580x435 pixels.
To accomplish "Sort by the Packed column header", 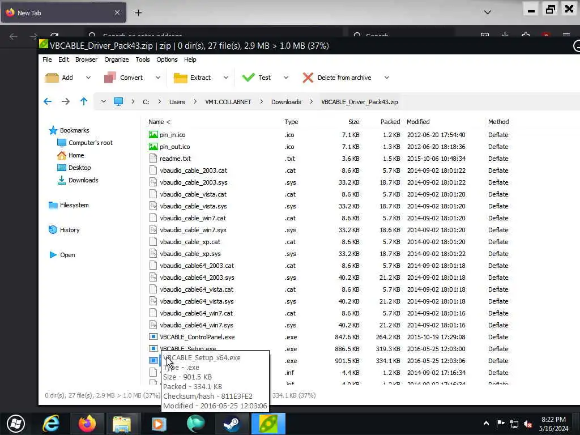I will click(x=390, y=122).
